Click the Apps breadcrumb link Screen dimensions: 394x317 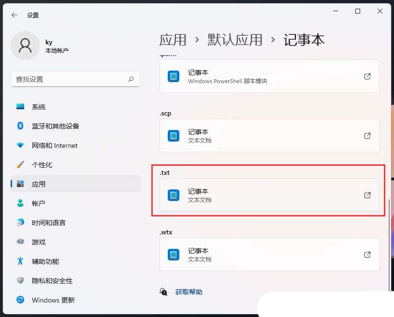click(x=173, y=40)
